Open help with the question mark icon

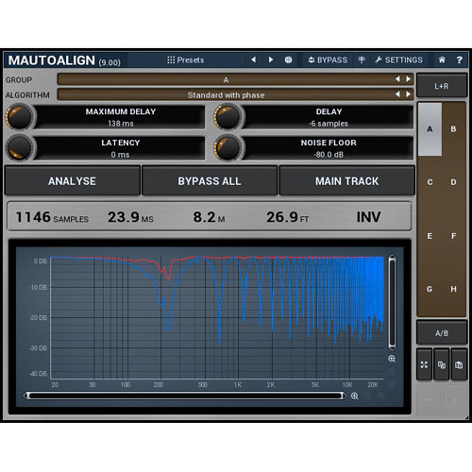click(x=459, y=60)
